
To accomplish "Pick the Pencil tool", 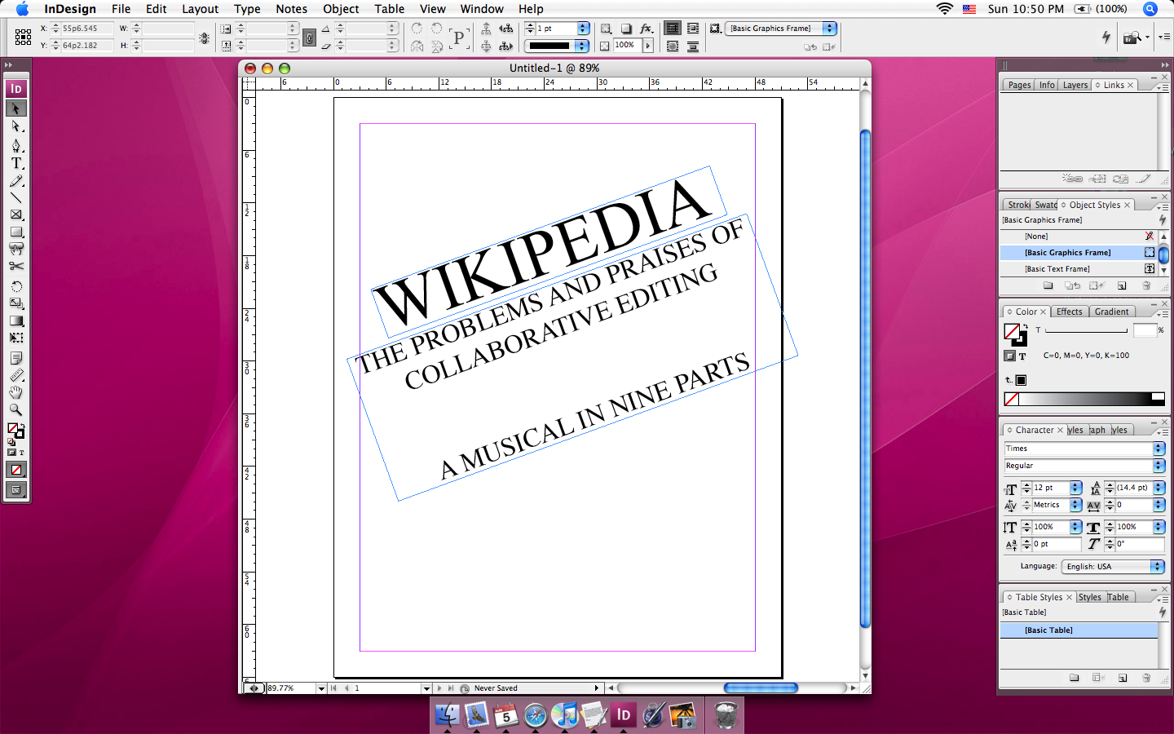I will (16, 180).
